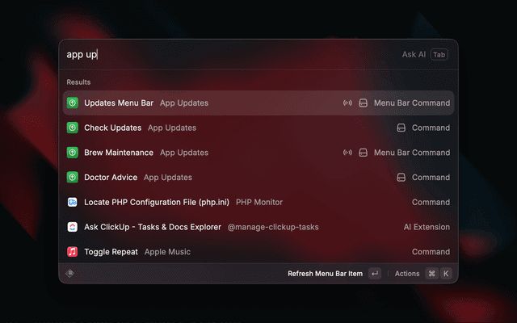
Task: Click the Return key icon in footer
Action: 375,274
